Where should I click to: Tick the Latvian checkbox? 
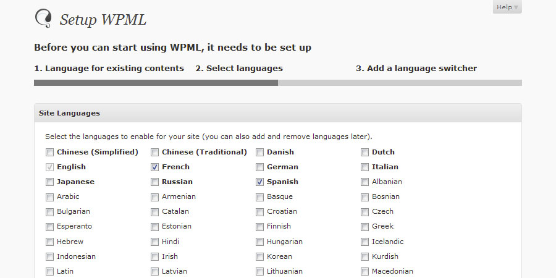(154, 272)
